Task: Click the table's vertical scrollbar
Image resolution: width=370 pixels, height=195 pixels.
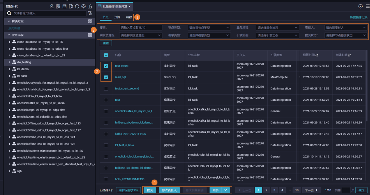Action: point(366,86)
